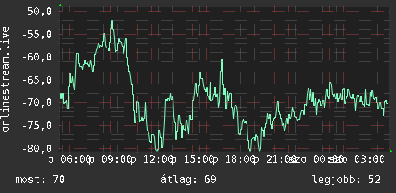
Task: Click the -50,0 y-axis label
Action: coord(37,12)
